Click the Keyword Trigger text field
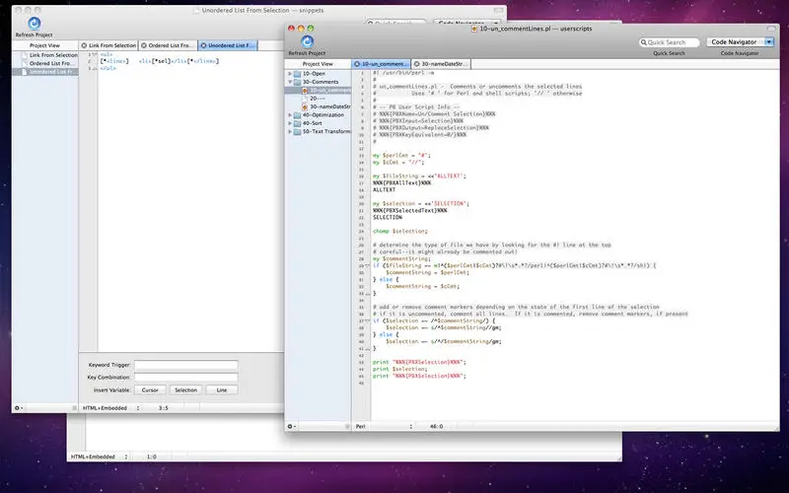 click(x=186, y=365)
